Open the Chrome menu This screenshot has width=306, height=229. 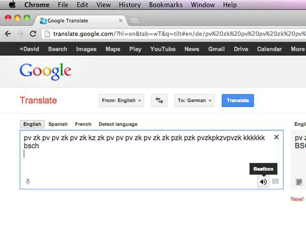tap(37, 5)
